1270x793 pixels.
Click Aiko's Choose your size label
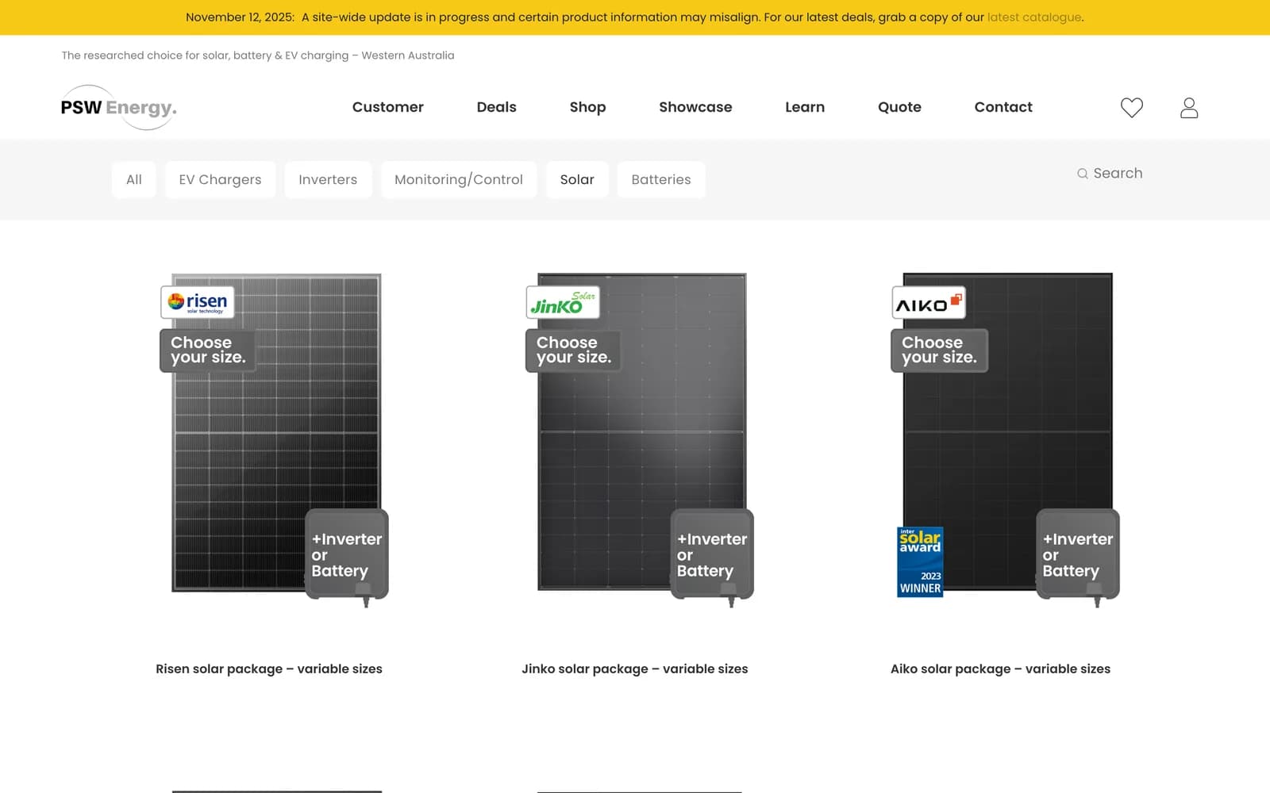pyautogui.click(x=939, y=351)
